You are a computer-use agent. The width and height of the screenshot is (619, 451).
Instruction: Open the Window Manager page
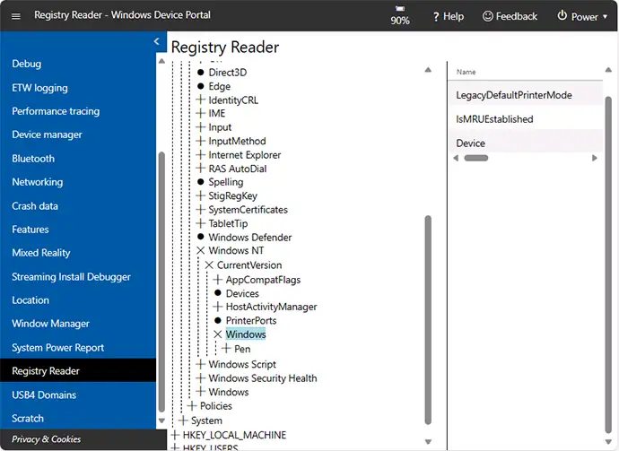[x=50, y=324]
